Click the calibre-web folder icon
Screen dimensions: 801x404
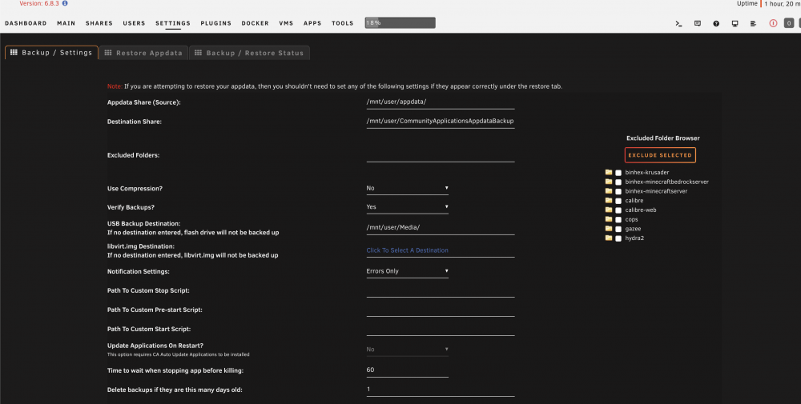(609, 210)
